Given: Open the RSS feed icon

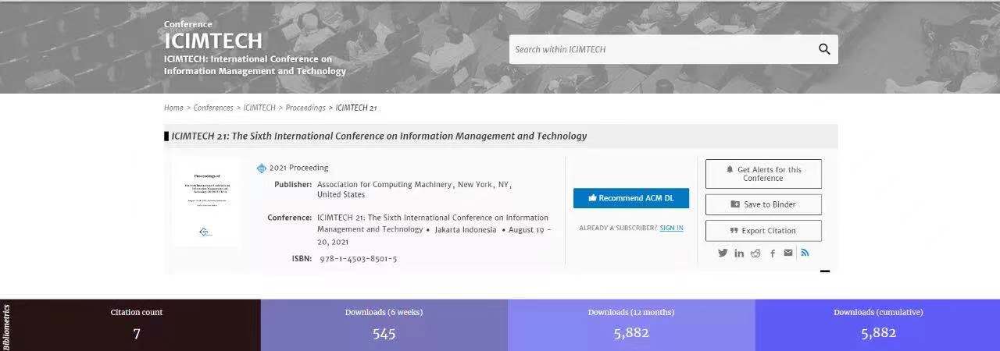Looking at the screenshot, I should point(805,253).
